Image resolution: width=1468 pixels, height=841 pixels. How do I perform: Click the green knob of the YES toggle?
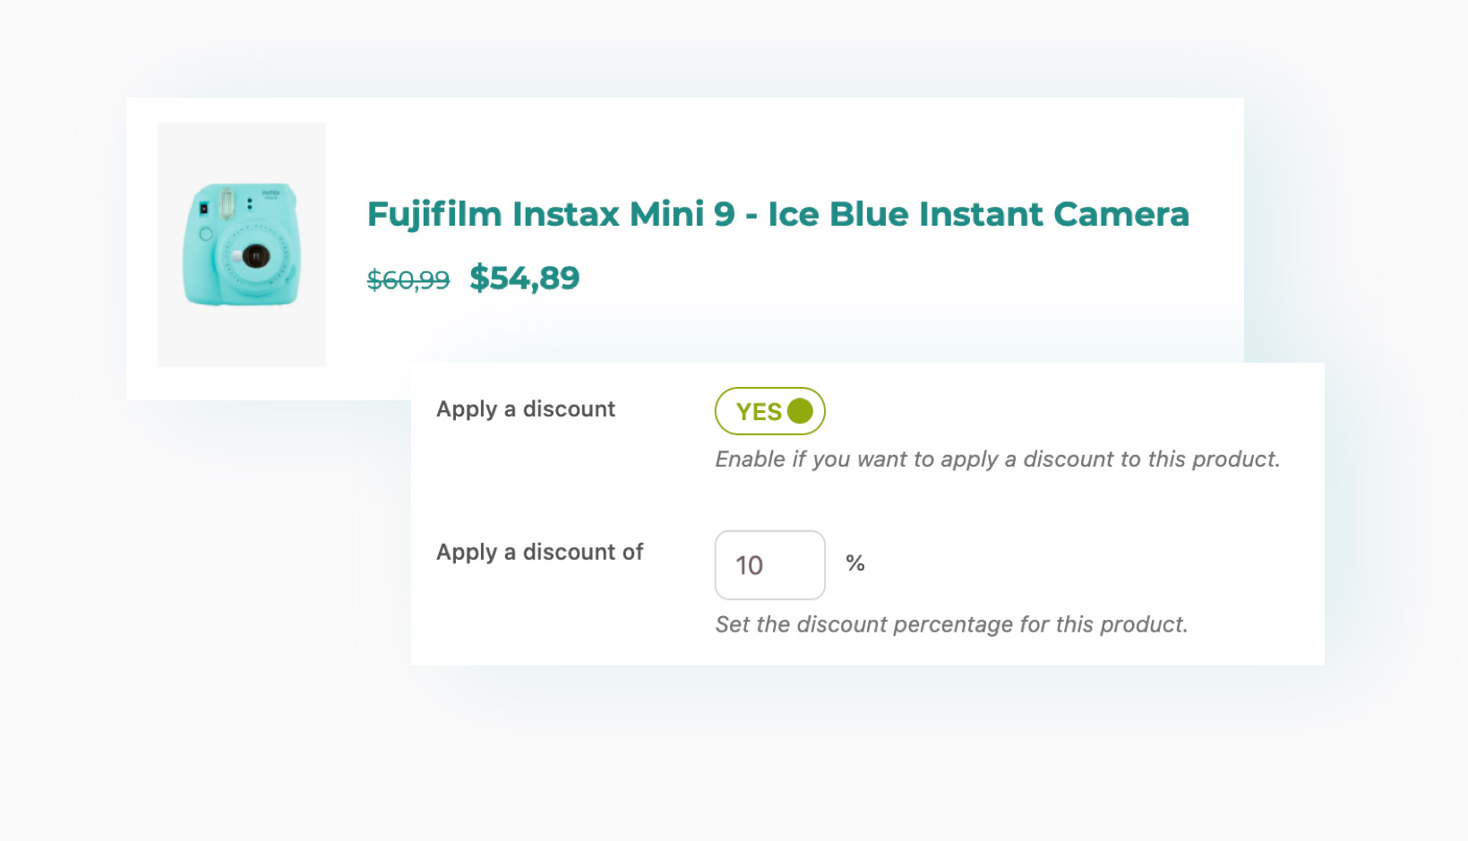(x=800, y=411)
